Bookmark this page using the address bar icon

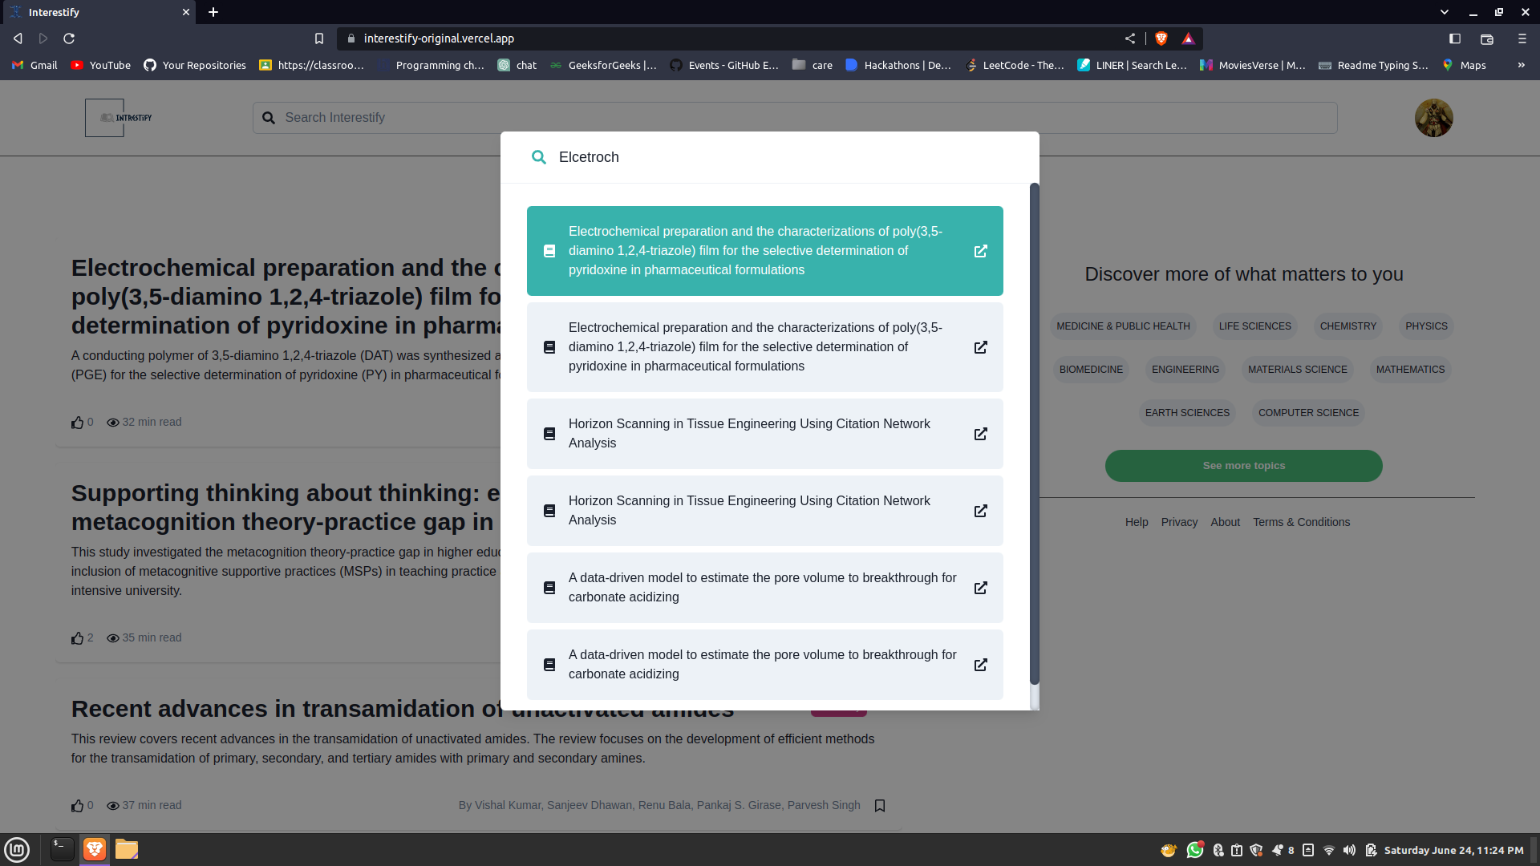point(319,38)
